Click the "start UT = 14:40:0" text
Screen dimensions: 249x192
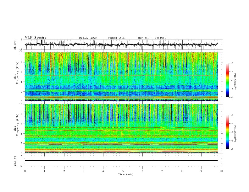(x=152, y=38)
